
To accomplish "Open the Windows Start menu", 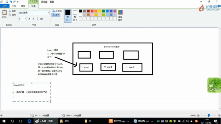I will [4, 121].
